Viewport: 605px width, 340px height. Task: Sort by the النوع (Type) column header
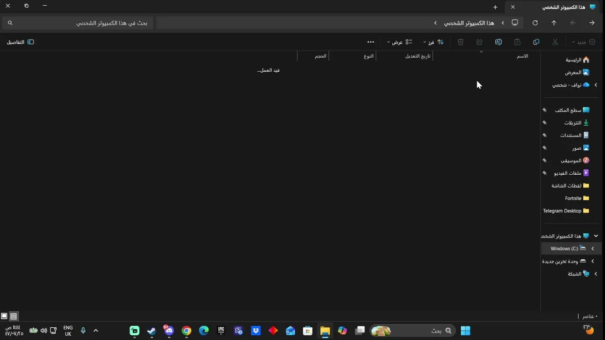(x=369, y=56)
